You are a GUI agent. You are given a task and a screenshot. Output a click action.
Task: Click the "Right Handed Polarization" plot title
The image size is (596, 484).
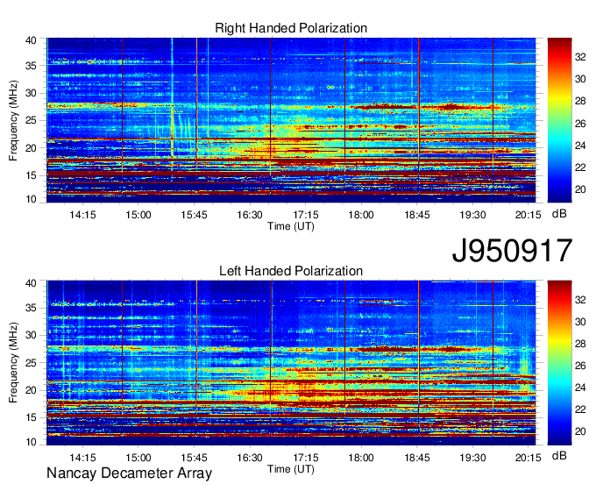click(x=291, y=28)
